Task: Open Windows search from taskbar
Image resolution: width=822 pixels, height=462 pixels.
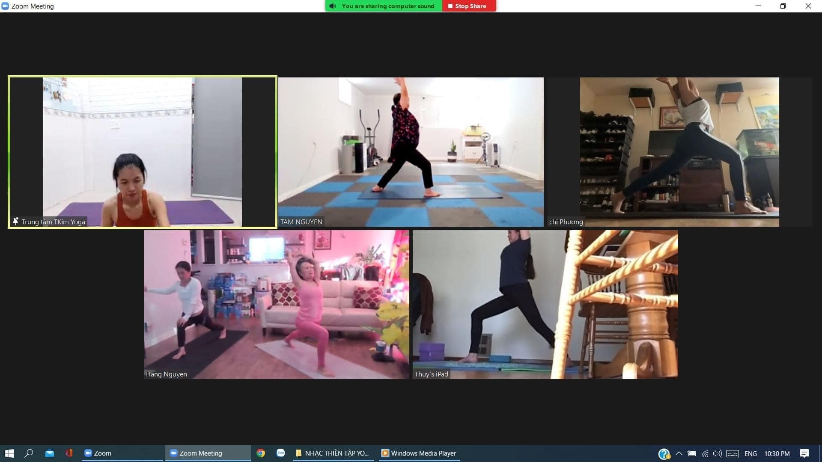Action: click(29, 453)
